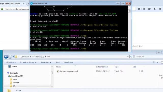Select Local Disk (C:) in breadcrumb
The width and height of the screenshot is (163, 92).
click(x=38, y=57)
